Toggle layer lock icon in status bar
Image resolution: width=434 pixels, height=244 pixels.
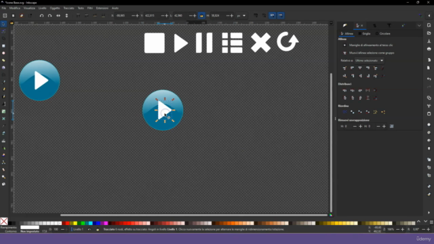point(98,230)
